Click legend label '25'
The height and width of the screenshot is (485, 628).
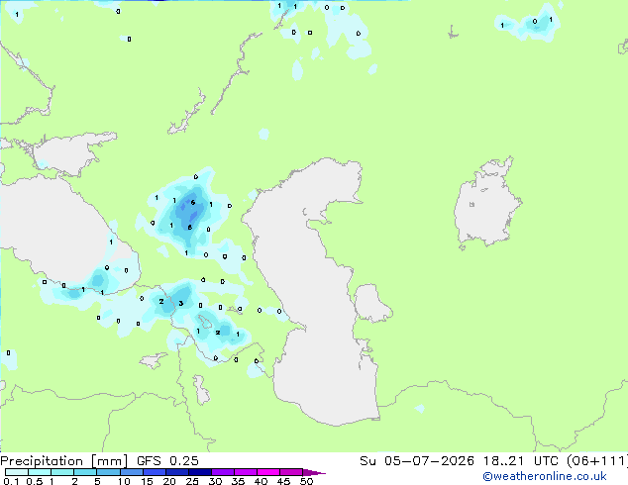192,481
